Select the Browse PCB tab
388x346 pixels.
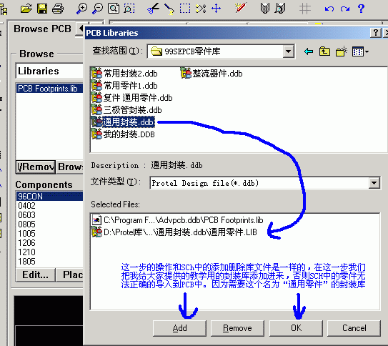(43, 29)
